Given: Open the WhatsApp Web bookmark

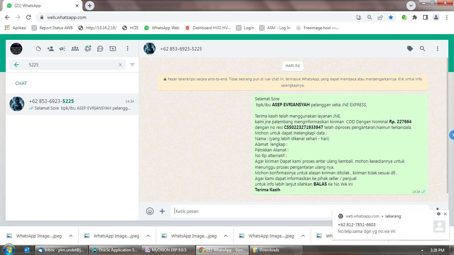Looking at the screenshot, I should click(162, 28).
